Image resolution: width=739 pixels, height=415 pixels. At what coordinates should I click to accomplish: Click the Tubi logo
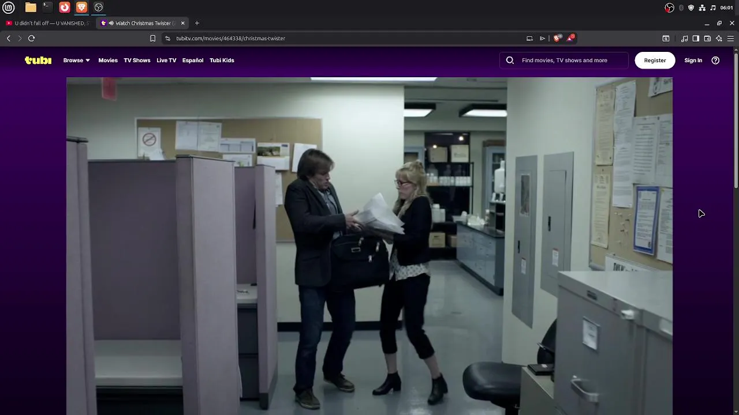point(38,60)
